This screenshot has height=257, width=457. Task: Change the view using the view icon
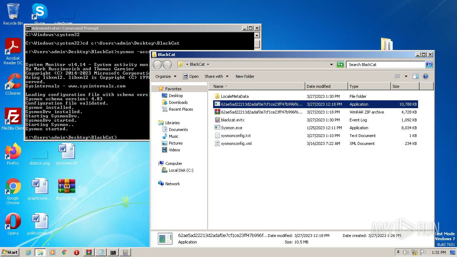397,76
